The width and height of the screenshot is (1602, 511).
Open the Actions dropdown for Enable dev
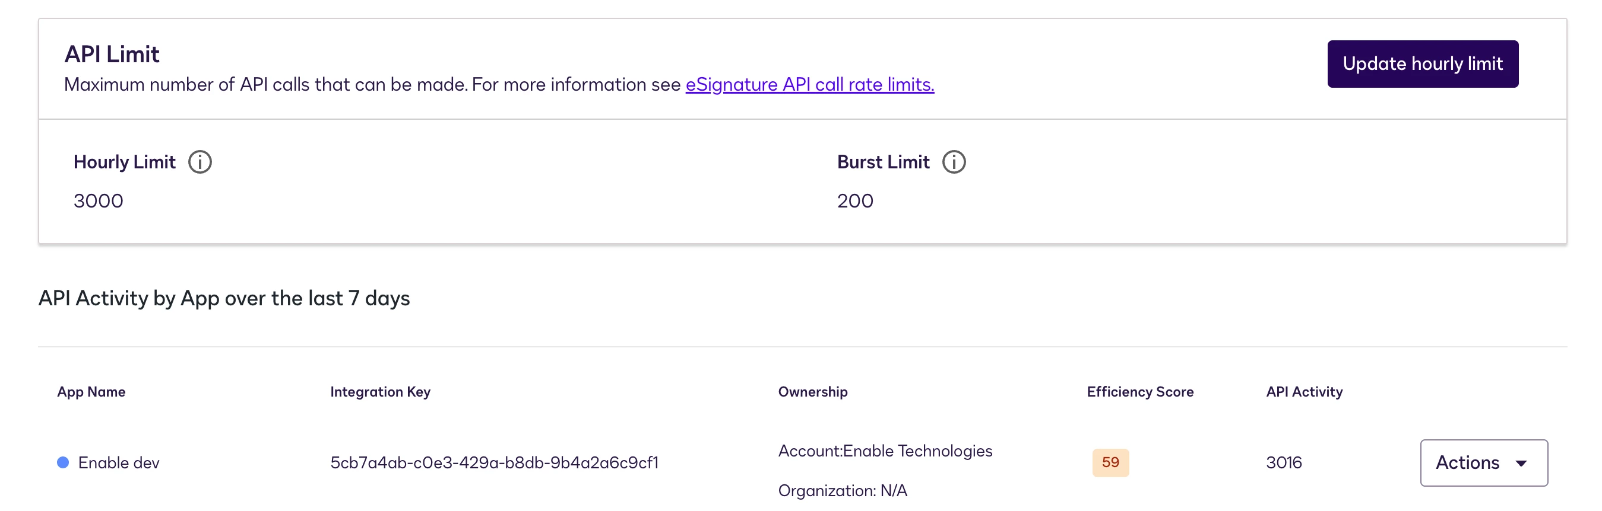pos(1483,462)
